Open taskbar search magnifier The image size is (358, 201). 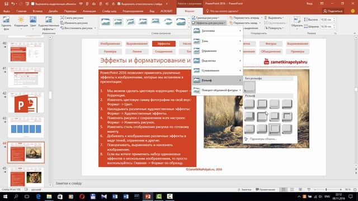pos(16,197)
